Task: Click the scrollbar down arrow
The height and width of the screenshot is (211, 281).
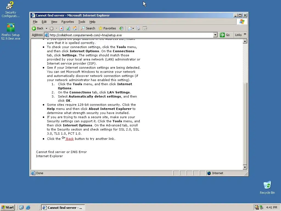Action: pos(245,167)
